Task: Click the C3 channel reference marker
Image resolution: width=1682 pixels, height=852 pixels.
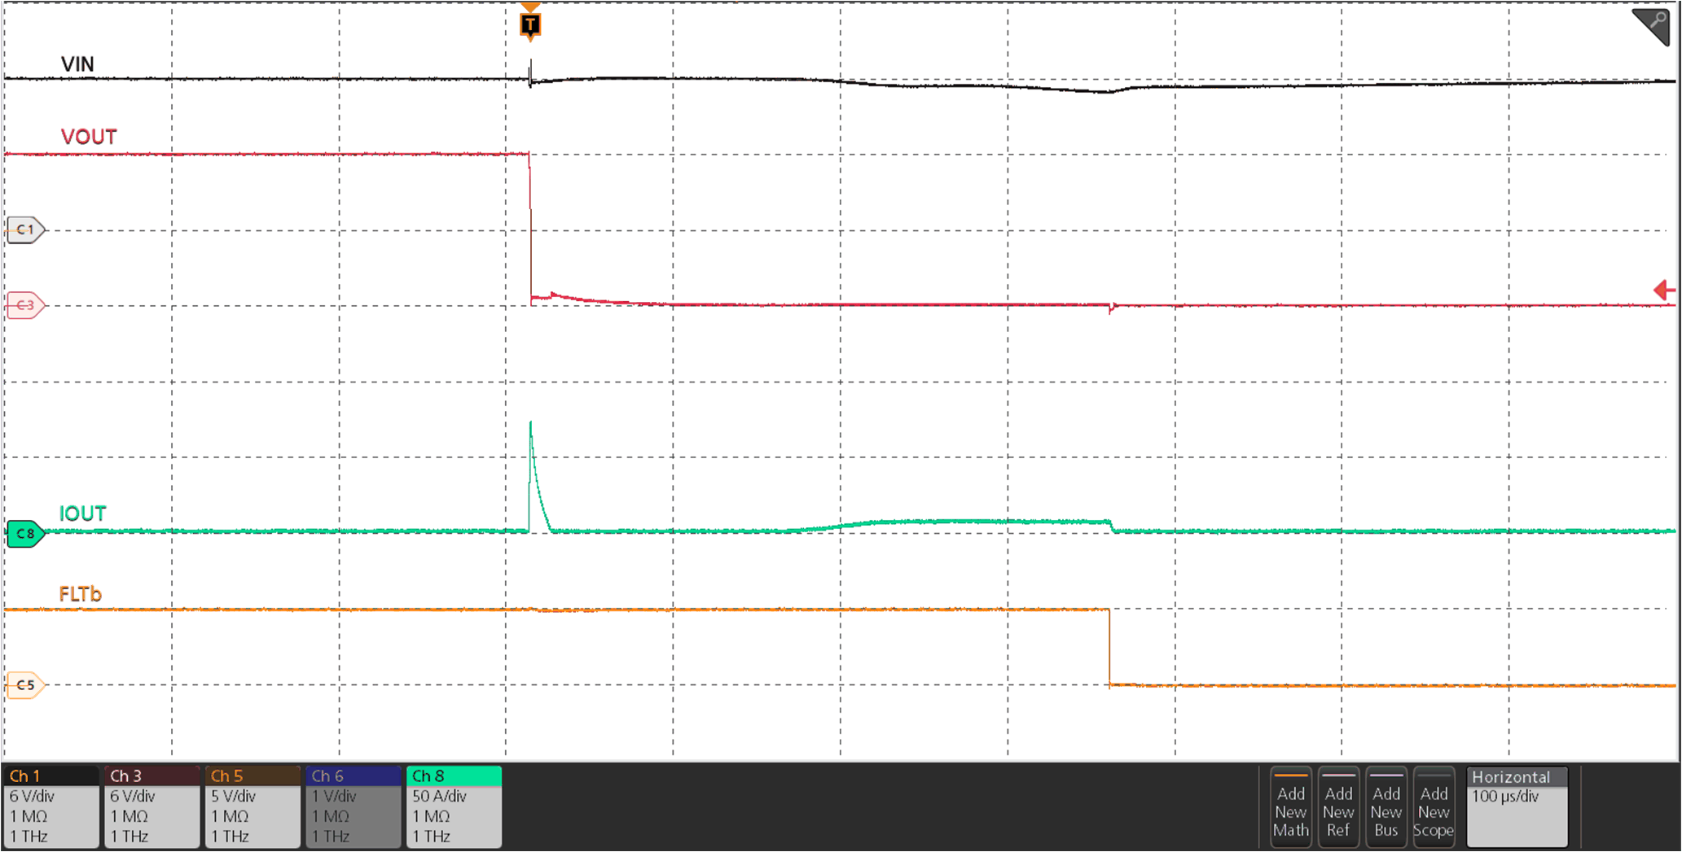Action: tap(24, 304)
